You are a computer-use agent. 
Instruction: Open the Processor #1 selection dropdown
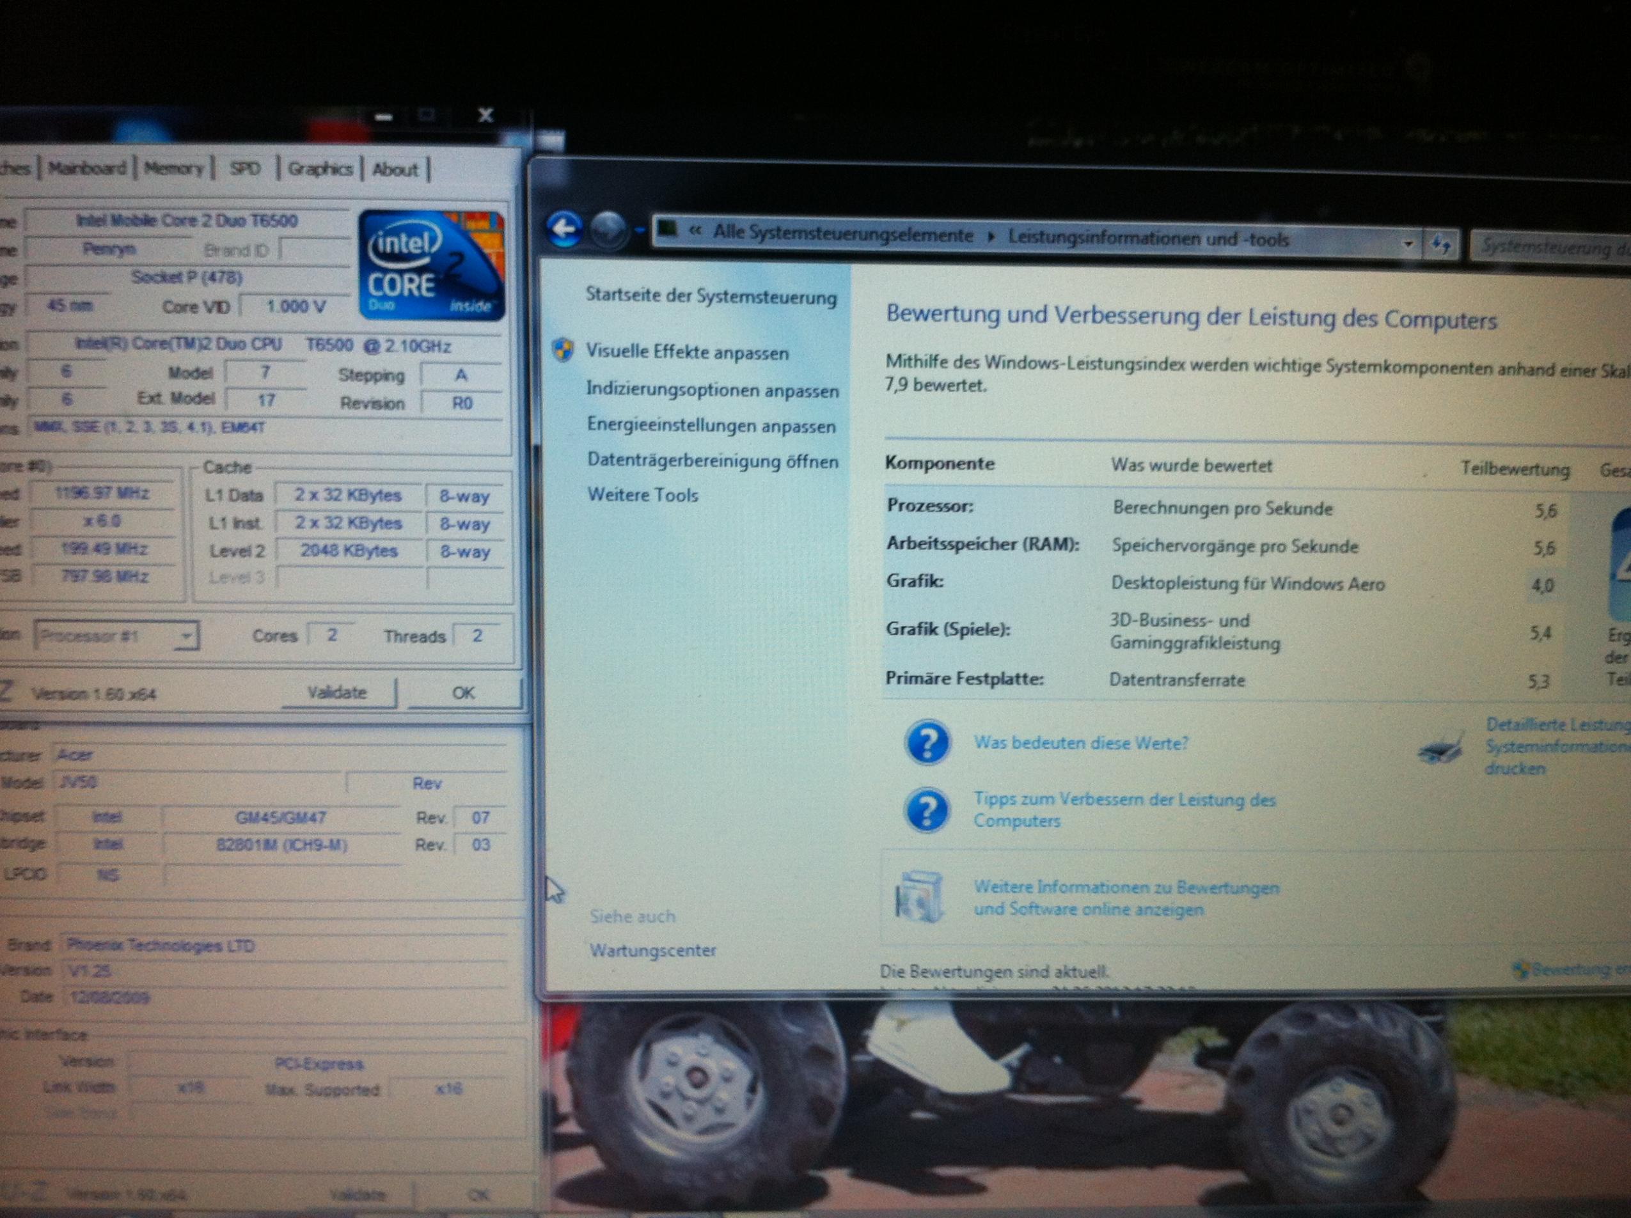[x=116, y=636]
